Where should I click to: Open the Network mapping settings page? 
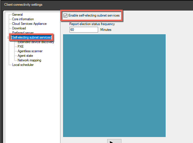point(29,60)
